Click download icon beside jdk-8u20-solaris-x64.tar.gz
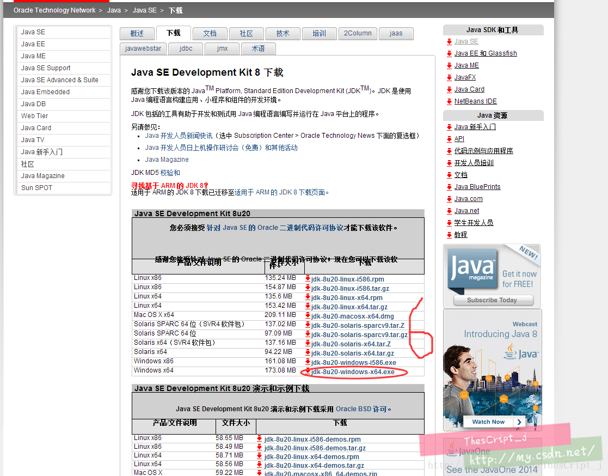This screenshot has width=608, height=476. [308, 352]
